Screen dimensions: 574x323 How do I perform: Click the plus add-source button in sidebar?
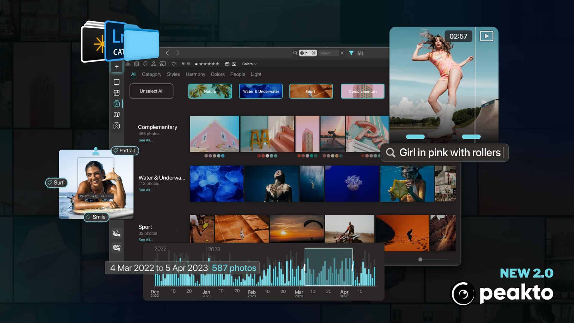click(117, 67)
